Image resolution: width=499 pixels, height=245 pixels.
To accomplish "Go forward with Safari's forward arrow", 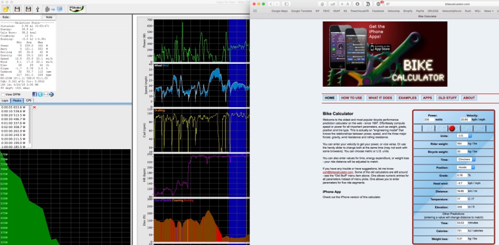I will 277,4.
